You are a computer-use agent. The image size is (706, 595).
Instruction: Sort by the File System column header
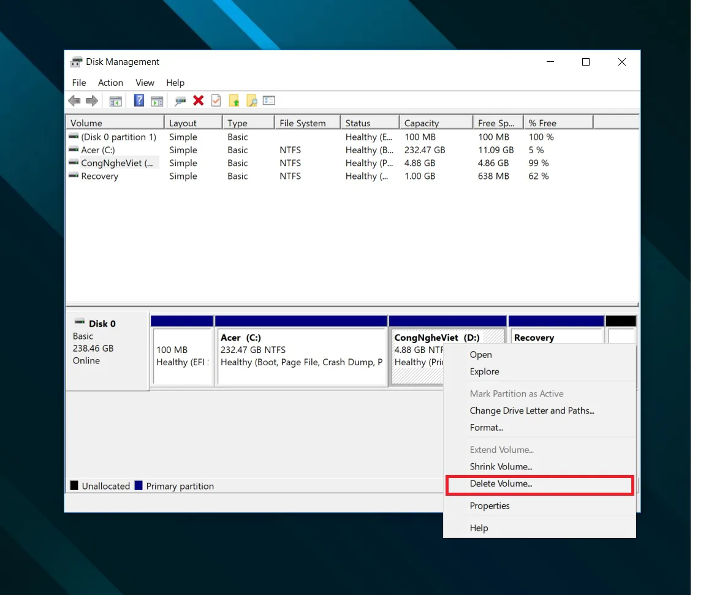coord(307,123)
